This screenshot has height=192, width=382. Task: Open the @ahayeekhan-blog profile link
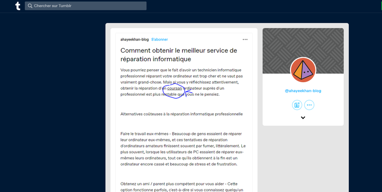[x=303, y=91]
